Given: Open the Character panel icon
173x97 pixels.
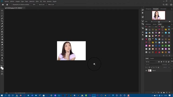Looking at the screenshot, I should (x=143, y=32).
